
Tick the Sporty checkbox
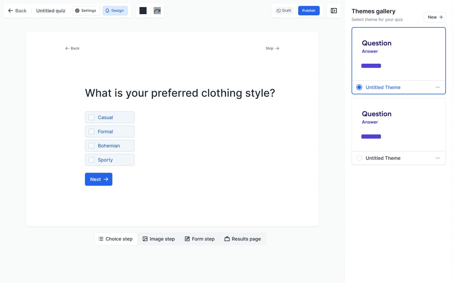[91, 160]
